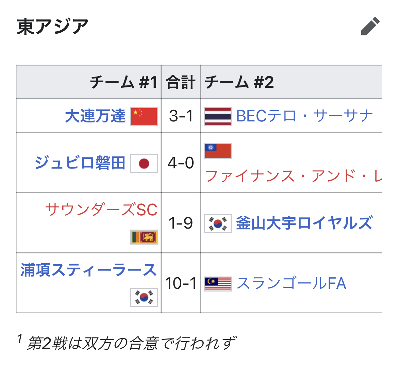398x366 pixels.
Task: Open the スランゴールFA link
Action: [291, 283]
